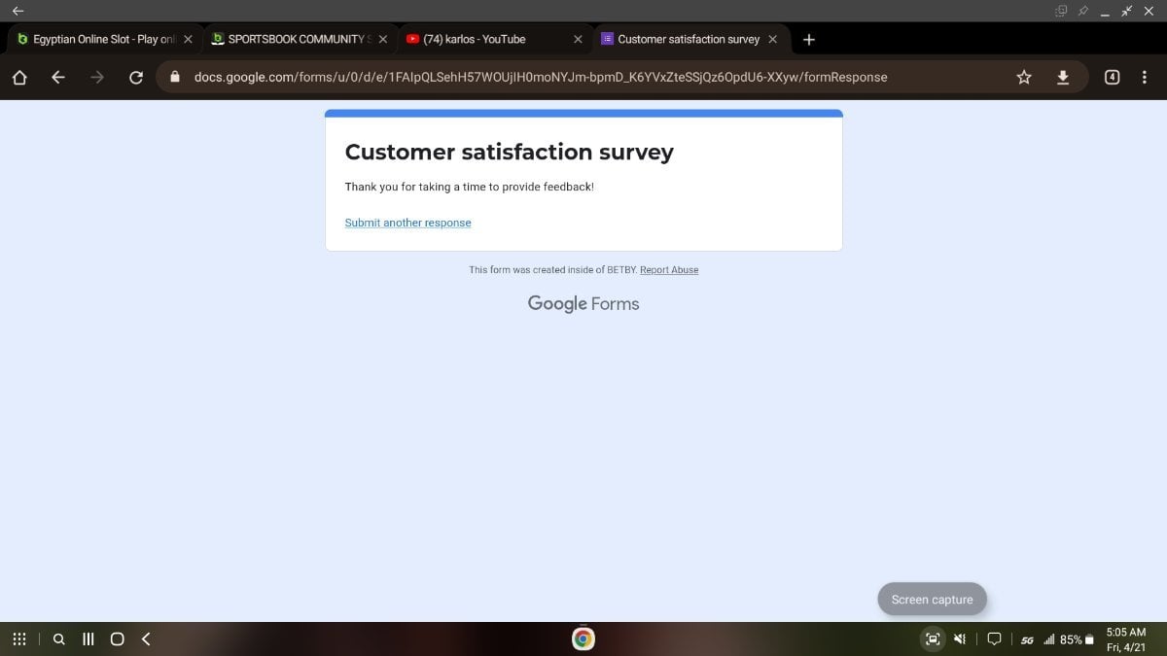Close the YouTube tab

coord(578,40)
